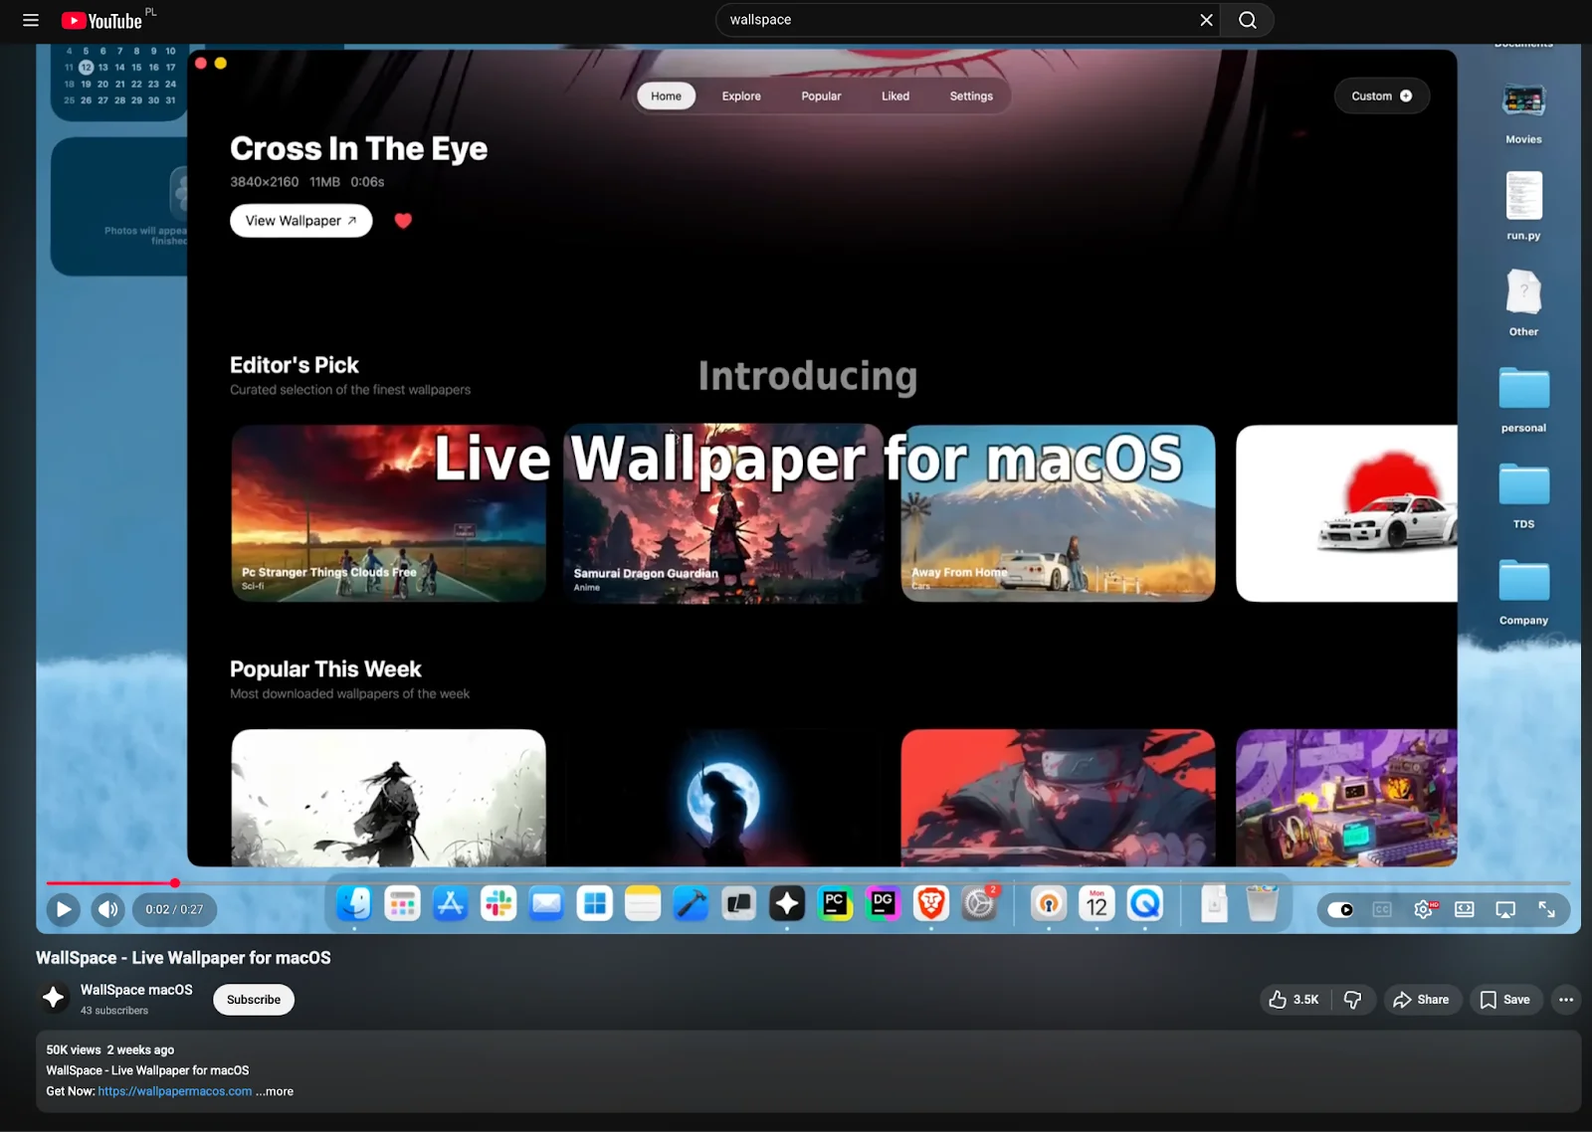Switch to theater mode
The width and height of the screenshot is (1592, 1132).
click(1465, 908)
